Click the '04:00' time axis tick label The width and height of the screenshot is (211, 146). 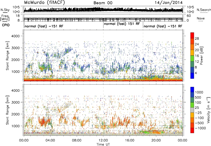click(50, 140)
